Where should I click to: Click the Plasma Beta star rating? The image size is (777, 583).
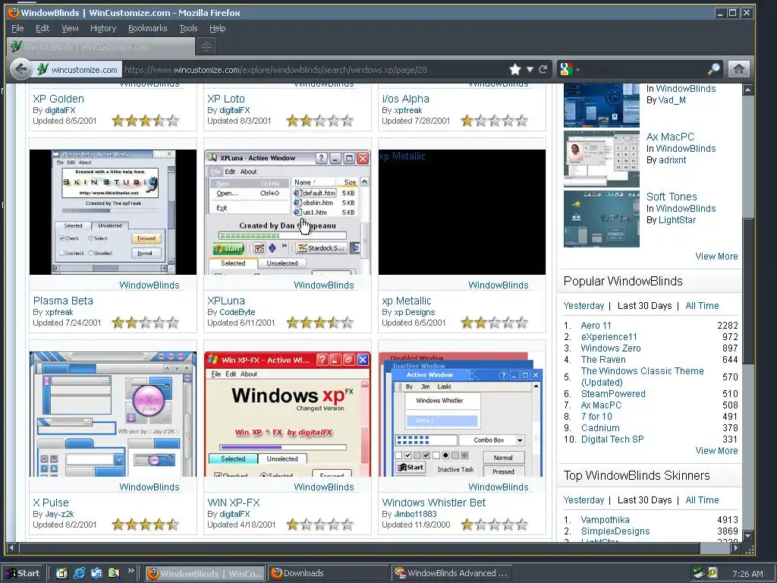(x=145, y=323)
